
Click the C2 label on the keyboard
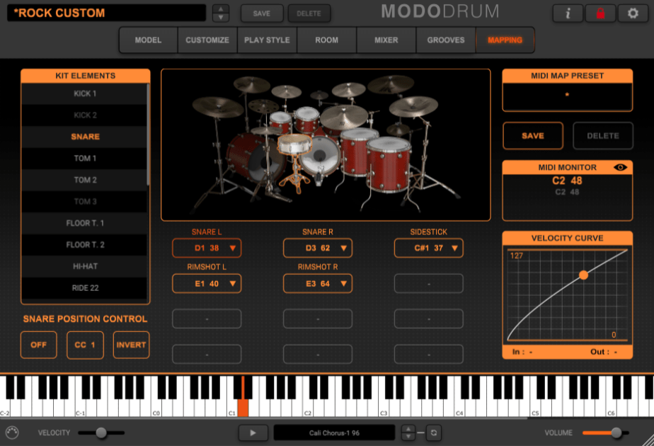[x=307, y=413]
